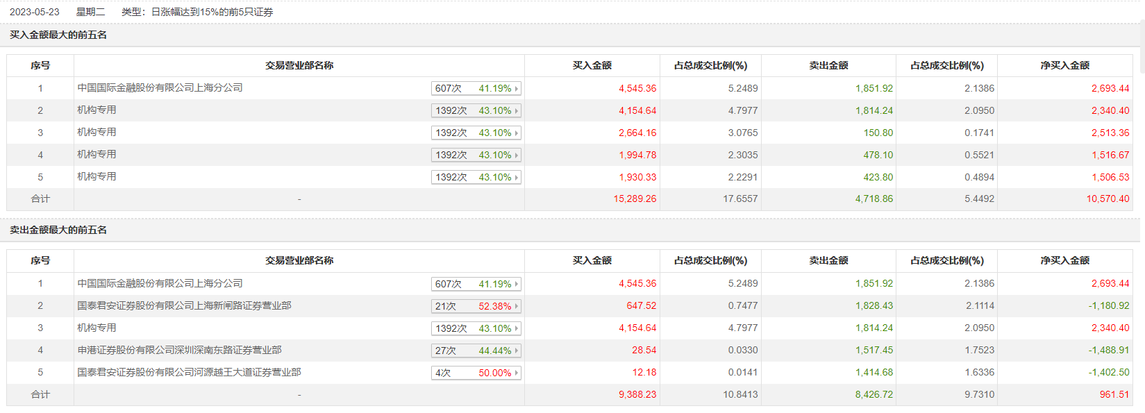This screenshot has height=413, width=1145.
Task: Select 机构专用 in buy table row 2
Action: tap(97, 110)
